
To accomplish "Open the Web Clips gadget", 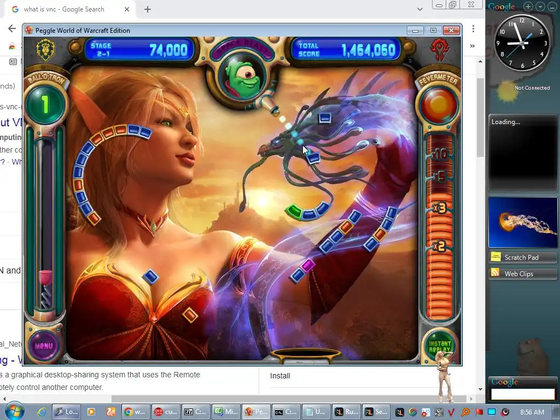I will tap(522, 273).
